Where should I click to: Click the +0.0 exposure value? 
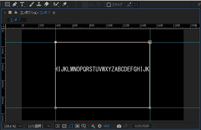click(x=106, y=126)
